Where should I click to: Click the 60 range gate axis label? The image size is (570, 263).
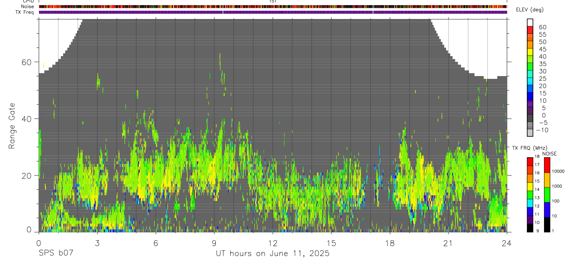(28, 62)
